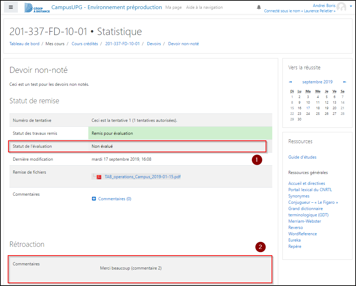356x286 pixels.
Task: Open the Guide d'études resource
Action: click(302, 157)
